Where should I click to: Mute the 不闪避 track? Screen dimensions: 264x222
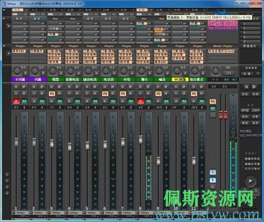click(24, 87)
